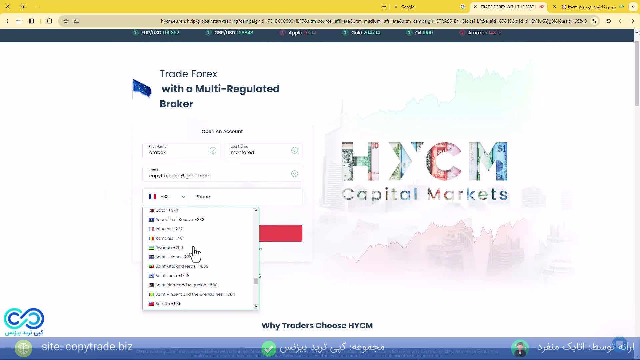Viewport: 640px width, 360px height.
Task: Click the forward navigation arrow
Action: 632,21
